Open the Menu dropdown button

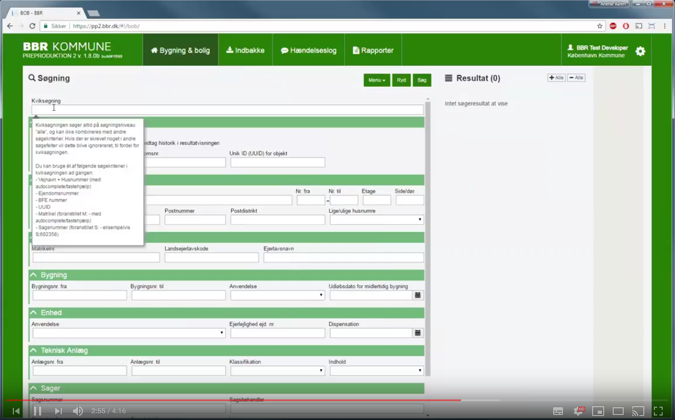pyautogui.click(x=376, y=80)
